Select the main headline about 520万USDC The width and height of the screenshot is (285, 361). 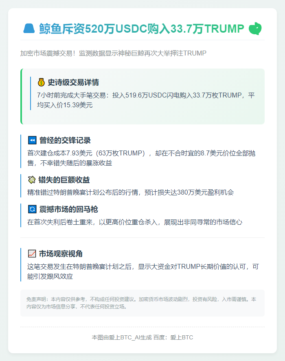coord(142,29)
